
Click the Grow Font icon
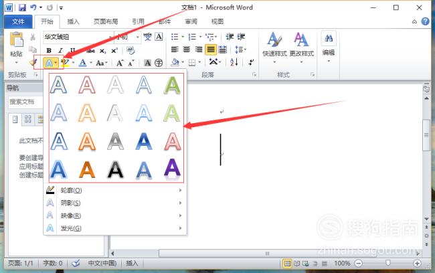click(x=120, y=63)
